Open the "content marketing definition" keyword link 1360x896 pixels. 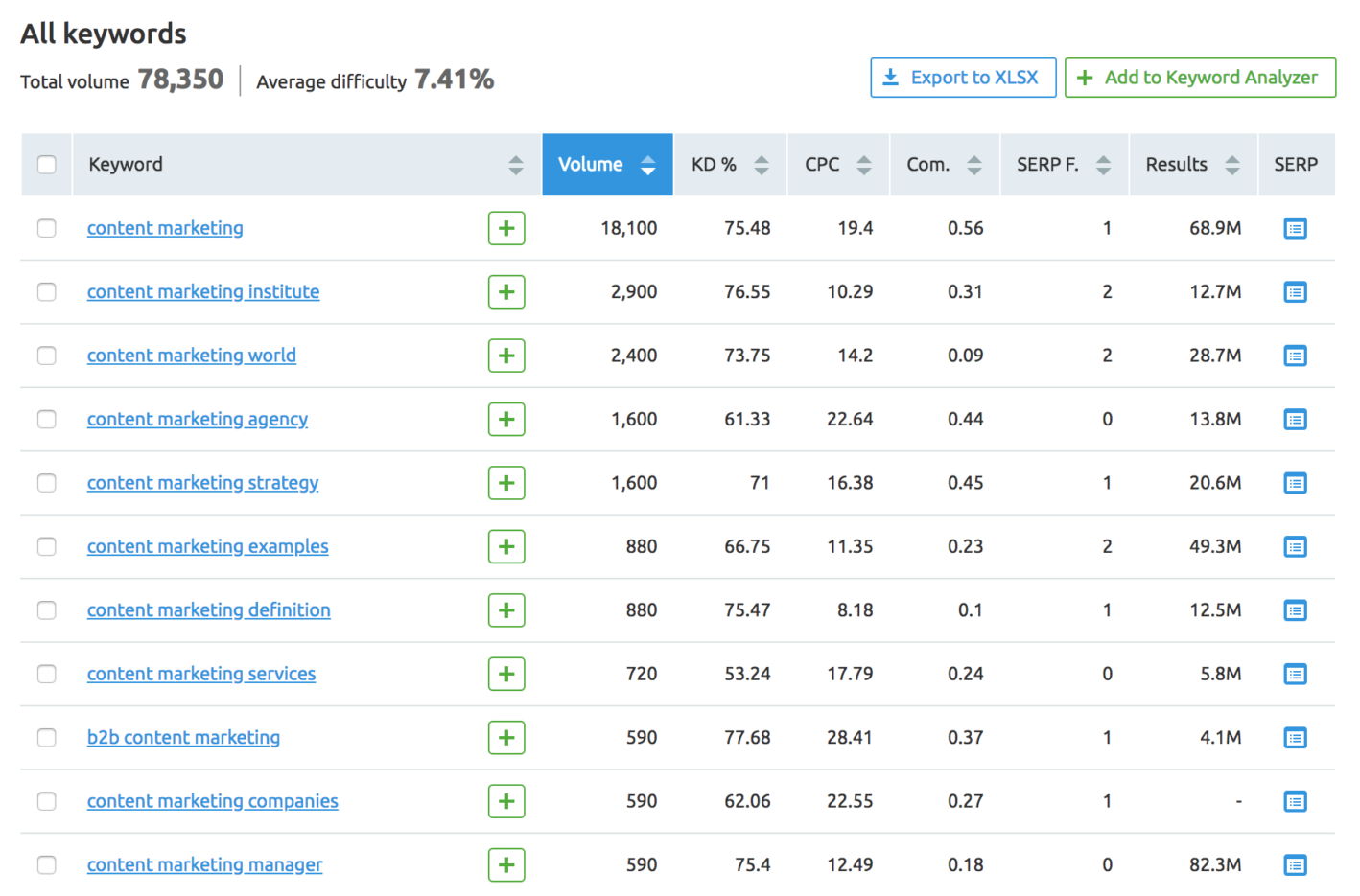pyautogui.click(x=209, y=610)
